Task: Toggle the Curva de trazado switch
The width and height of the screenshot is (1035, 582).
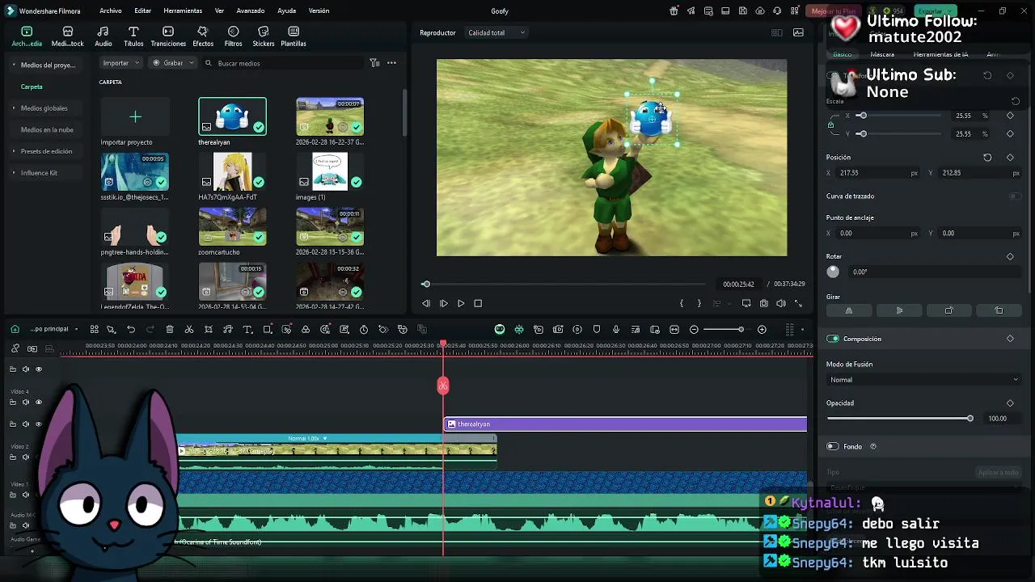Action: 1015,196
